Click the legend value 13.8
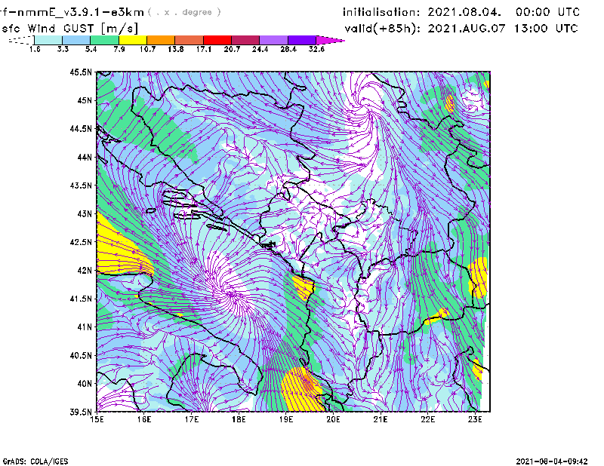Viewport: 604px width, 466px height. tap(175, 49)
